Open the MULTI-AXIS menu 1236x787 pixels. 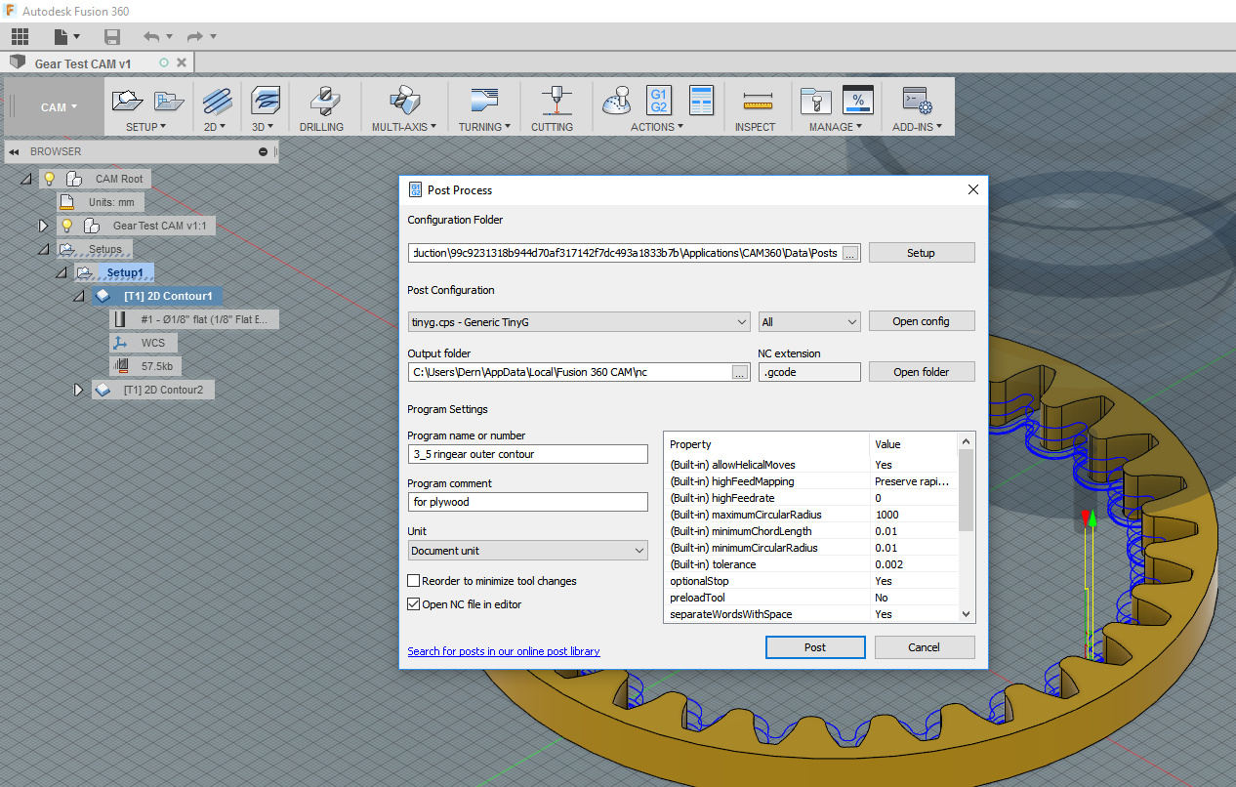pyautogui.click(x=403, y=127)
